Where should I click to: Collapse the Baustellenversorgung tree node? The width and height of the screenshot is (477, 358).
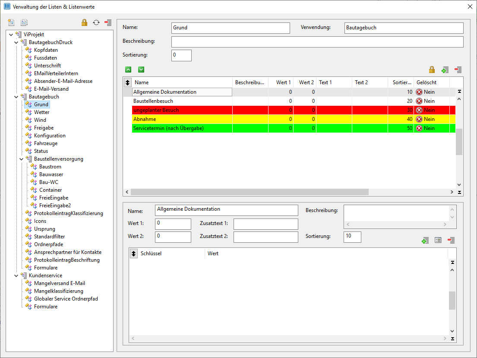tap(21, 159)
